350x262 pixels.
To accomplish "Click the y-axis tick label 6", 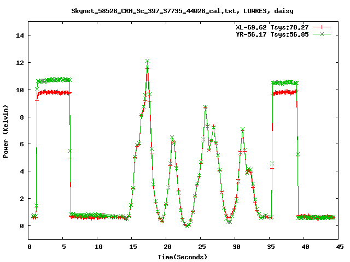I will [x=22, y=144].
